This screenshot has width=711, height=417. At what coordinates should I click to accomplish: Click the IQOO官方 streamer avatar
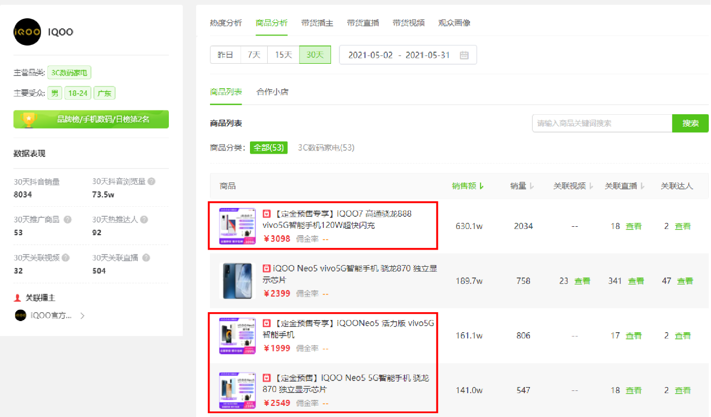tap(21, 316)
